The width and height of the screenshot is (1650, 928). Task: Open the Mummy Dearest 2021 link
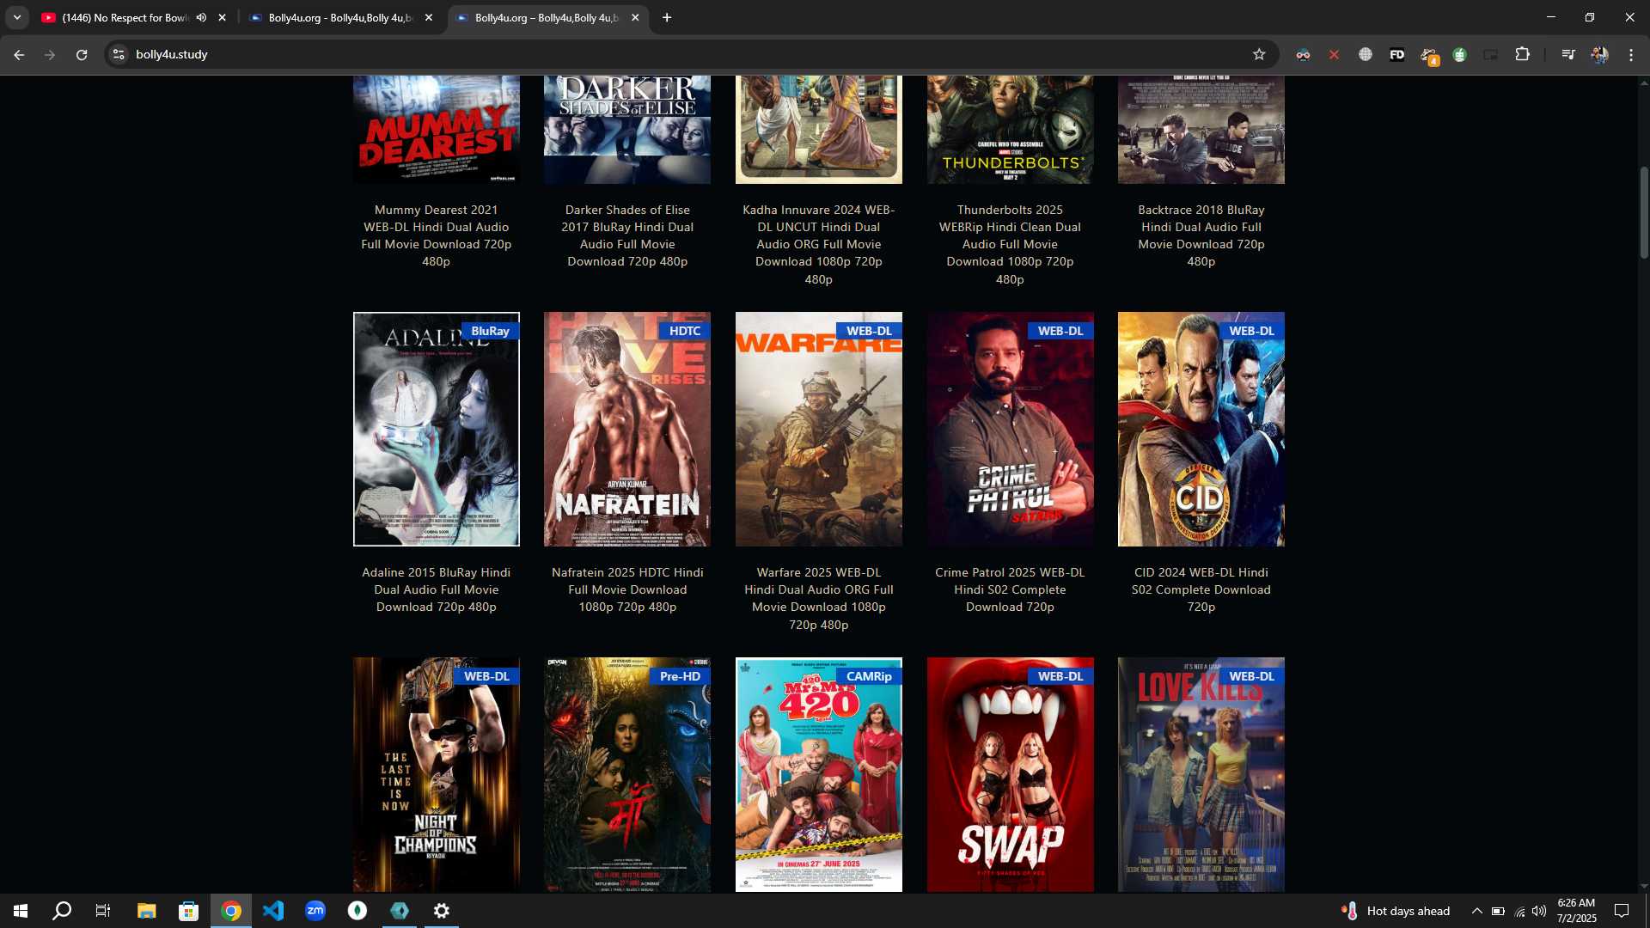click(436, 235)
